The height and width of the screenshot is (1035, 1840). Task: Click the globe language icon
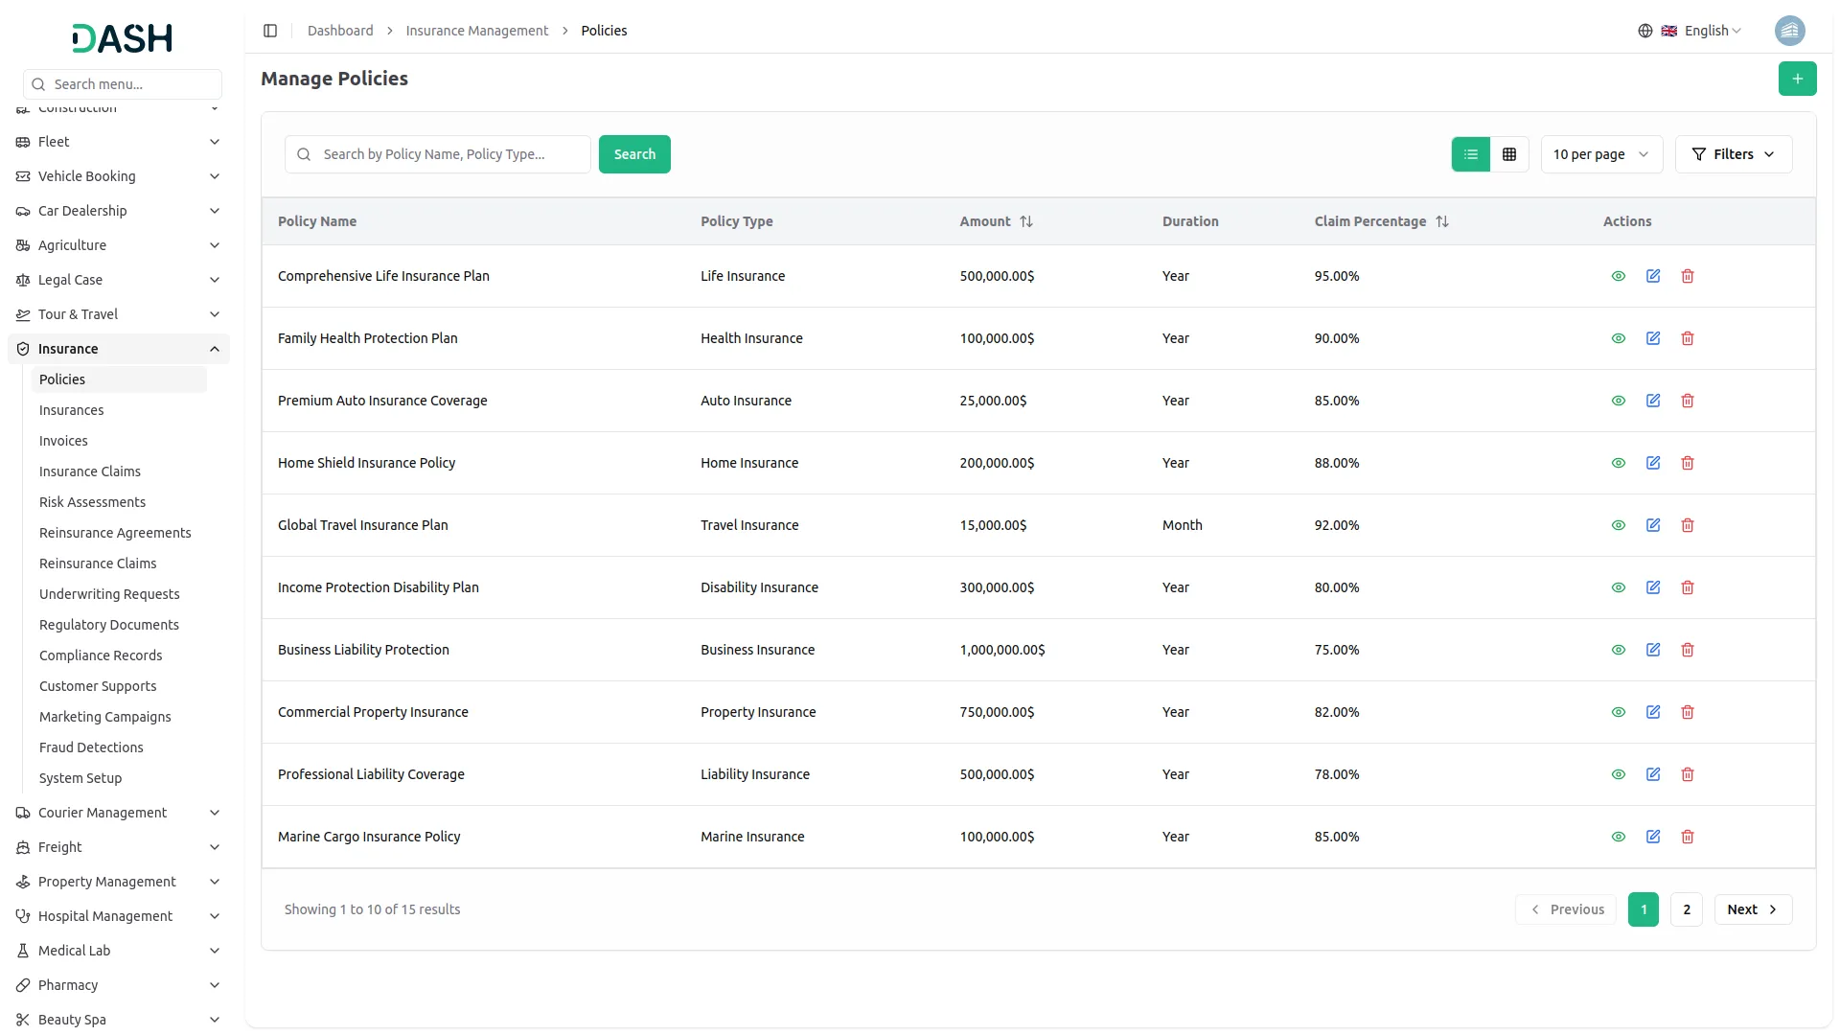tap(1645, 30)
